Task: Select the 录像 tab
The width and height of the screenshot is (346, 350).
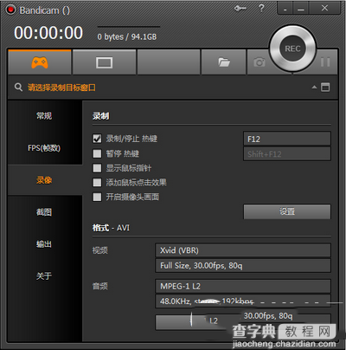Action: pyautogui.click(x=44, y=180)
